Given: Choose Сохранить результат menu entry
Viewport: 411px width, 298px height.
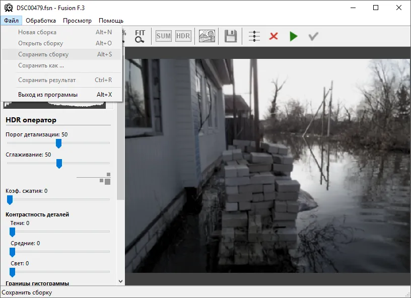Looking at the screenshot, I should pos(61,80).
